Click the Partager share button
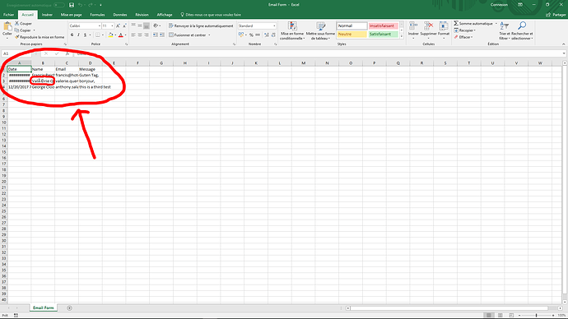Image resolution: width=568 pixels, height=319 pixels. pyautogui.click(x=556, y=15)
